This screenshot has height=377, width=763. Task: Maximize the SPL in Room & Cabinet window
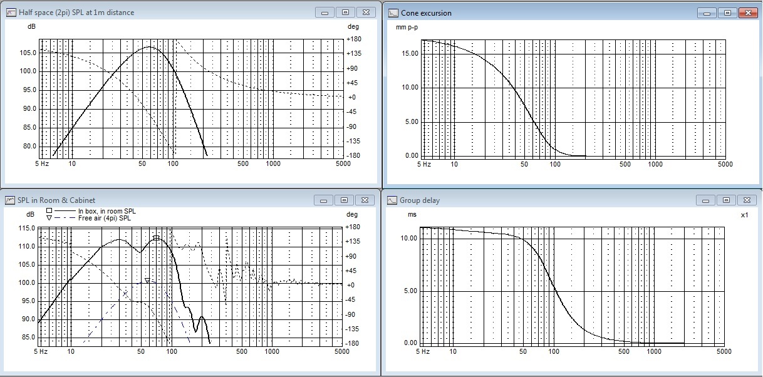345,200
